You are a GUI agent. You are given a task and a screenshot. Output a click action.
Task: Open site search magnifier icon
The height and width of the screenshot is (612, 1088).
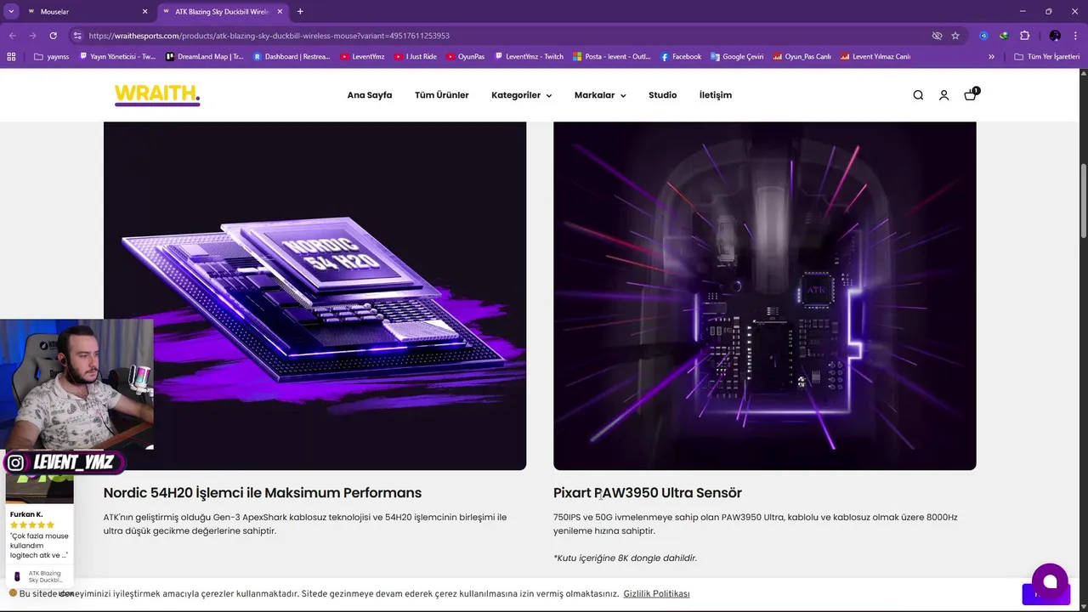(x=918, y=95)
